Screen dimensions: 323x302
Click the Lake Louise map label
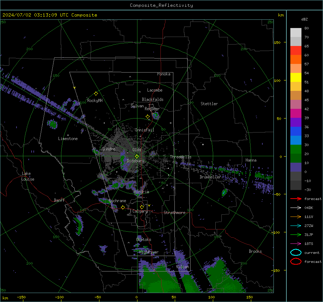28,176
